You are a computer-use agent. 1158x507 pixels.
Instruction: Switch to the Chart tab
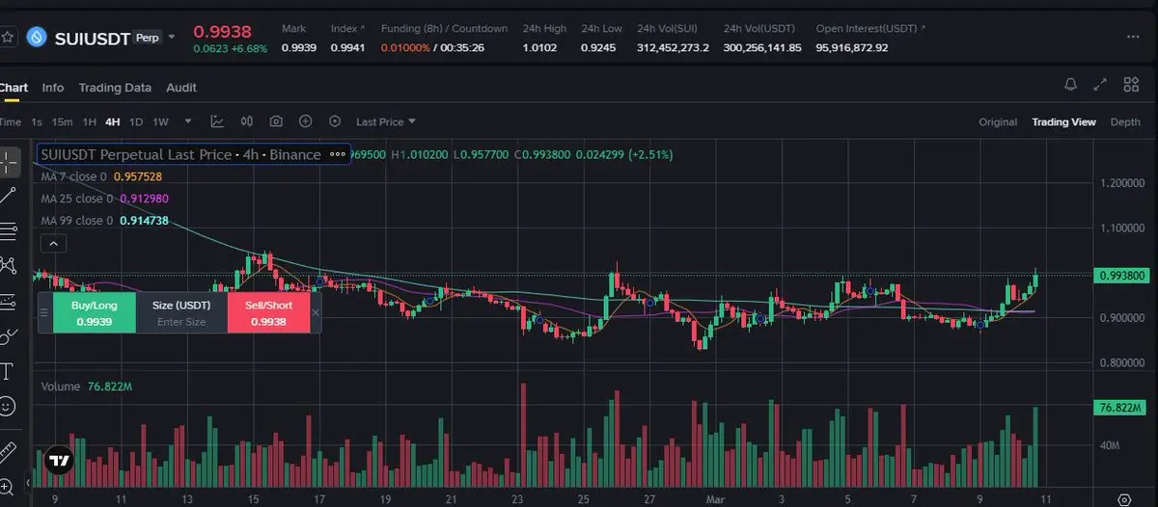(14, 87)
